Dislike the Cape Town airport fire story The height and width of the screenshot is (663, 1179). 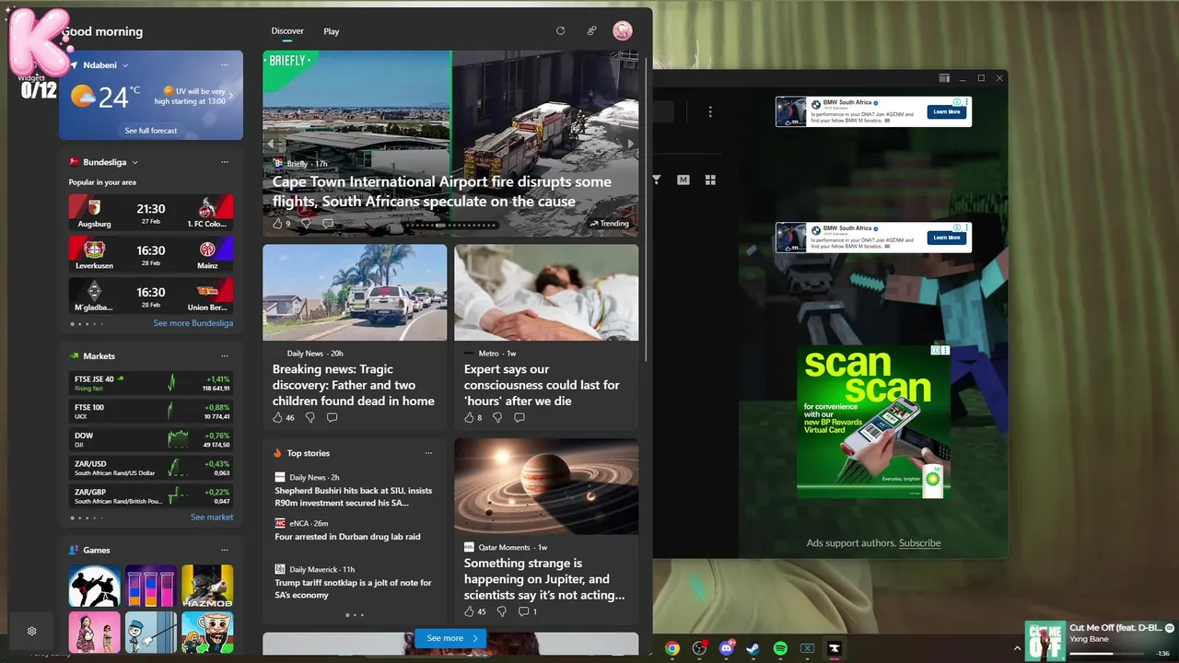pyautogui.click(x=306, y=224)
